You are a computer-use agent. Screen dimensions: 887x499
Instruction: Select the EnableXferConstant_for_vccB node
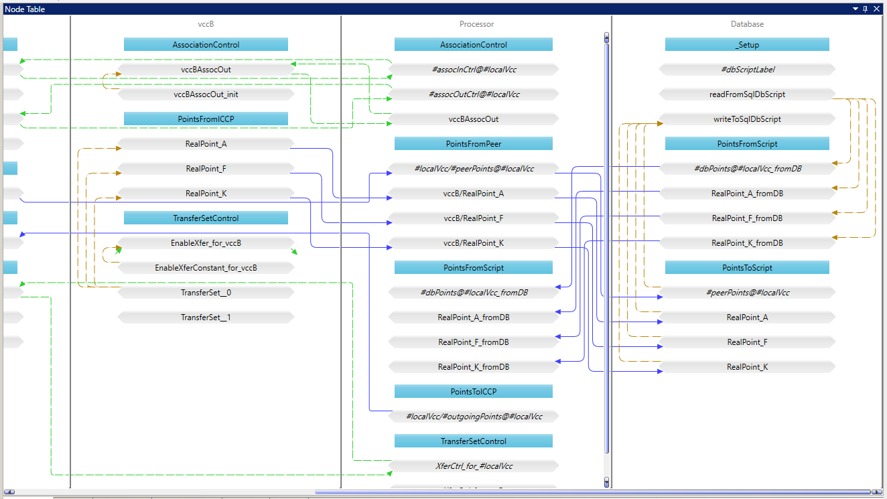206,267
